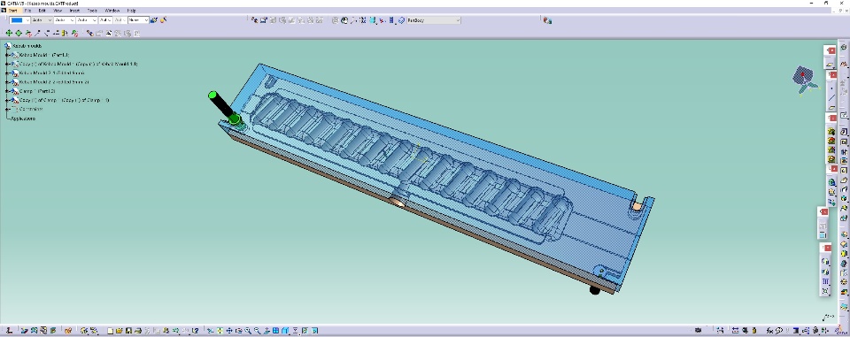Open the None layer dropdown

138,20
